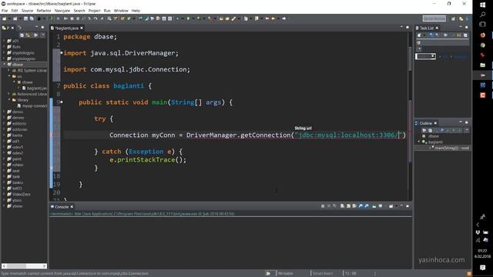Click the error marker beside the getConnection line
The image size is (493, 277).
pyautogui.click(x=52, y=135)
